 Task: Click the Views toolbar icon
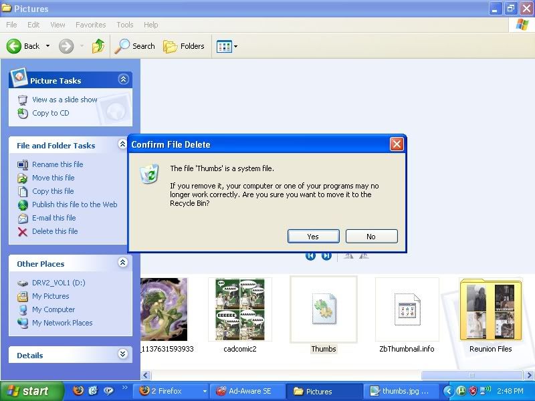click(x=224, y=46)
